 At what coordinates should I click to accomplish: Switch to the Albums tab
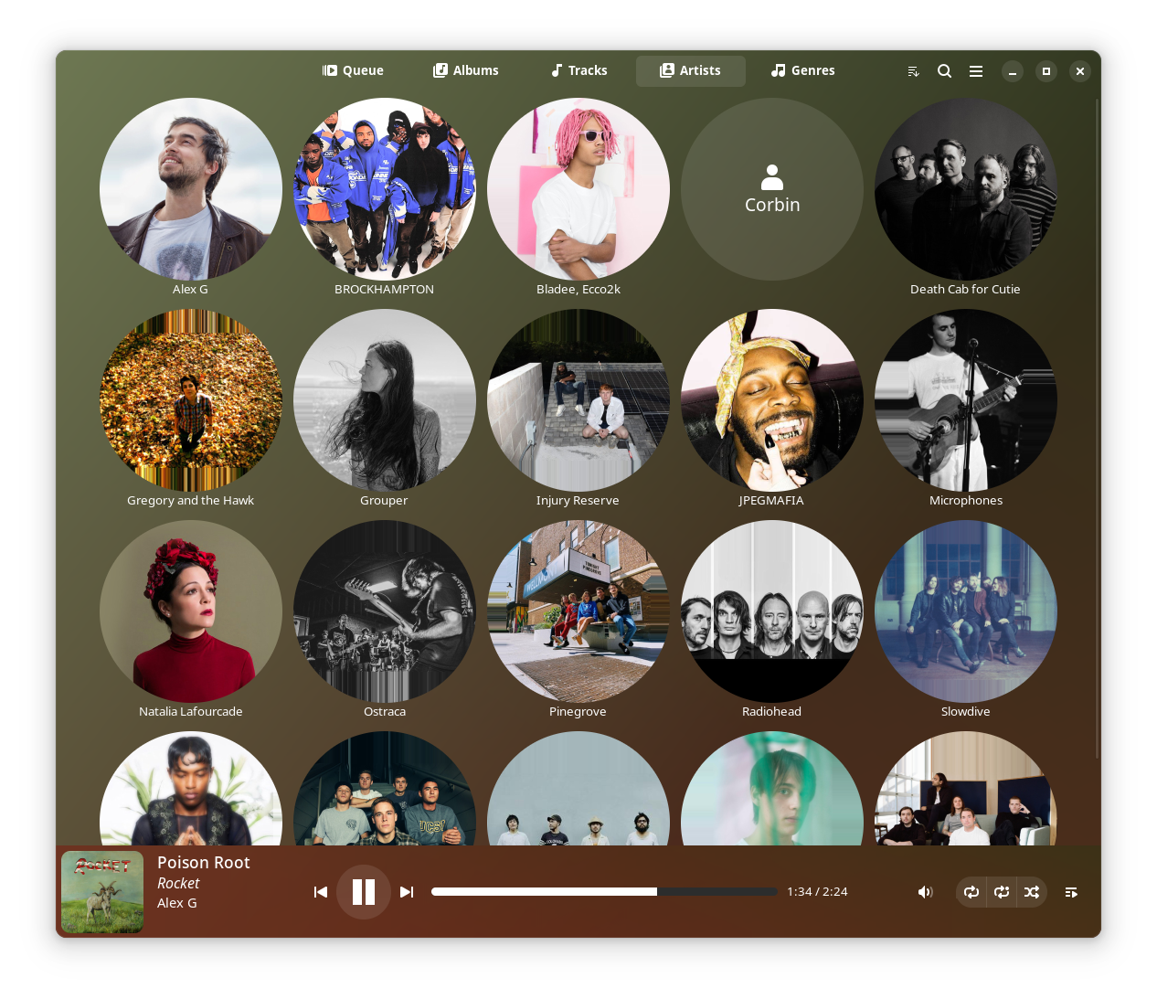pyautogui.click(x=466, y=71)
